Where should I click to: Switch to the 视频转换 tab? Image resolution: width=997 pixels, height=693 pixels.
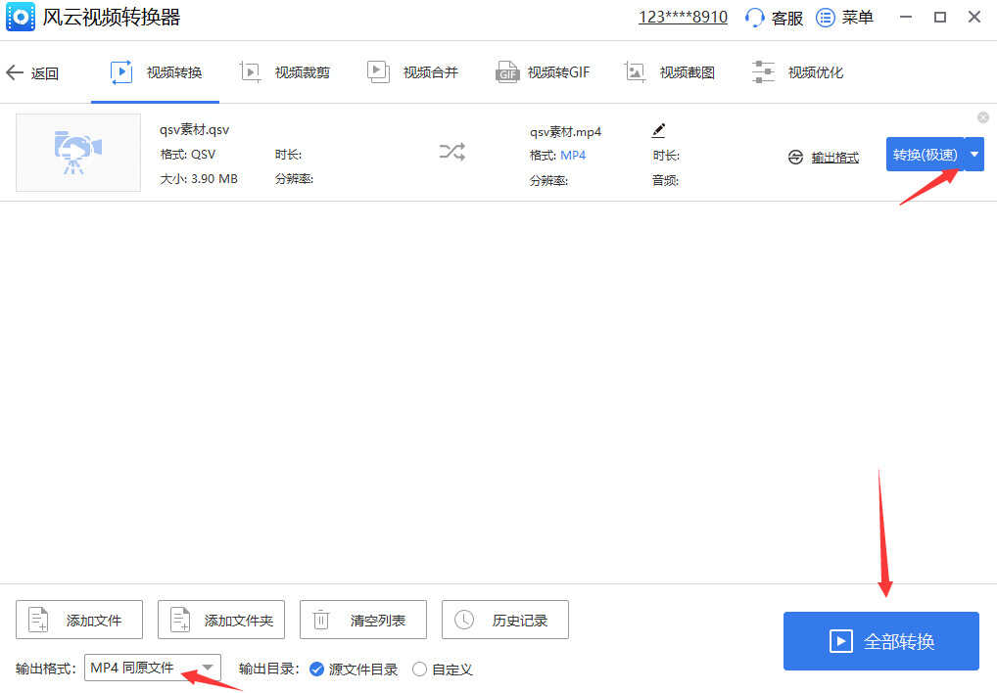point(156,72)
